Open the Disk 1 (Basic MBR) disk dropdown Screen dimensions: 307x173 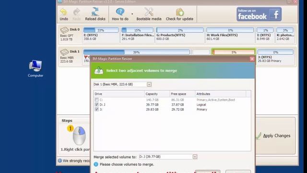[x=149, y=85]
